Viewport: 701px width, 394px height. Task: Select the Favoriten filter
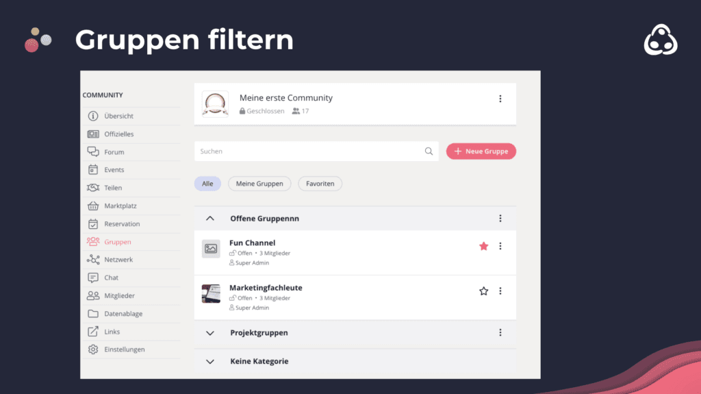point(320,184)
